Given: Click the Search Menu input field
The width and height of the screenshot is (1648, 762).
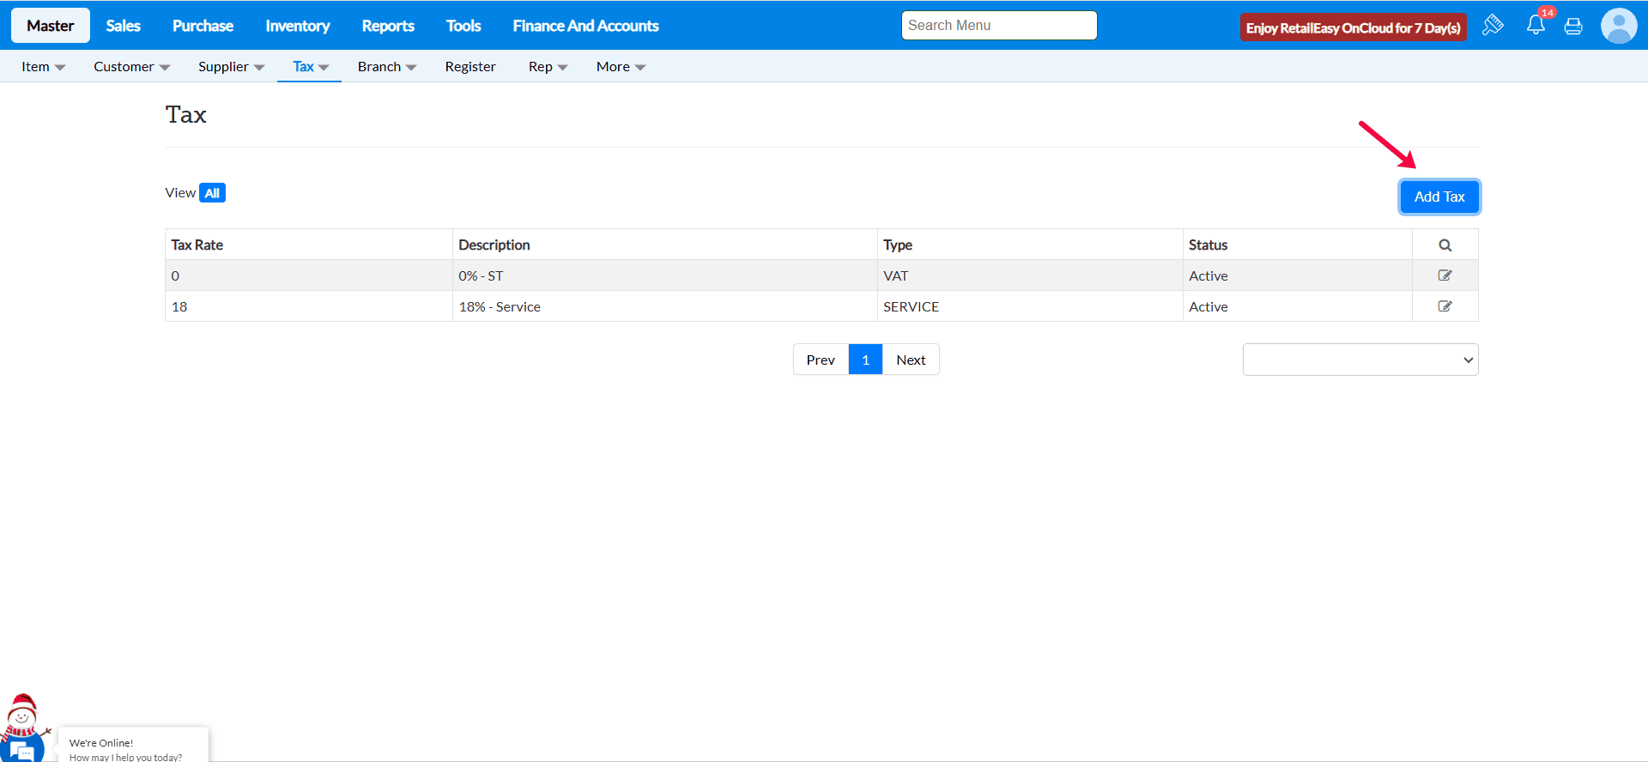Looking at the screenshot, I should 998,26.
